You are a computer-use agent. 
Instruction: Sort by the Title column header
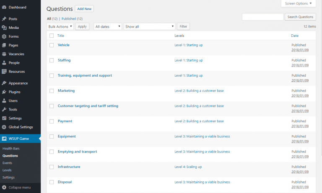[60, 36]
